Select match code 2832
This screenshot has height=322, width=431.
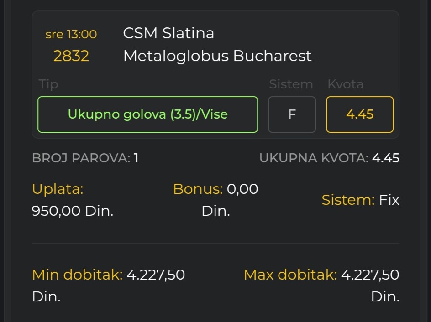pyautogui.click(x=71, y=56)
